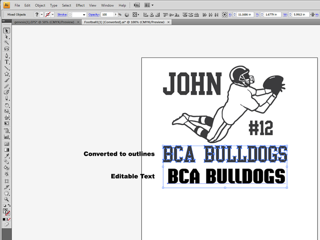320x240 pixels.
Task: Select the Pencil tool
Action: tap(6, 86)
